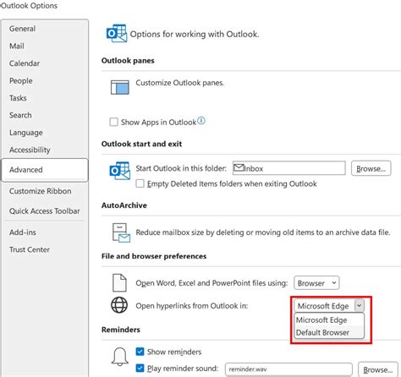Click the document icon for Office files
The height and width of the screenshot is (377, 401).
tap(119, 282)
